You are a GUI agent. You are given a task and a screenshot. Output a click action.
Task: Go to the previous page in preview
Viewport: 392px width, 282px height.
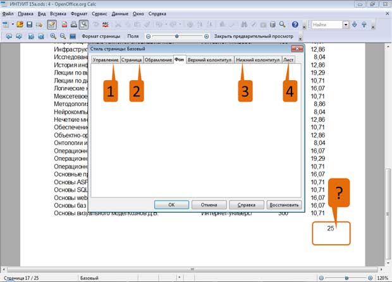coord(9,37)
